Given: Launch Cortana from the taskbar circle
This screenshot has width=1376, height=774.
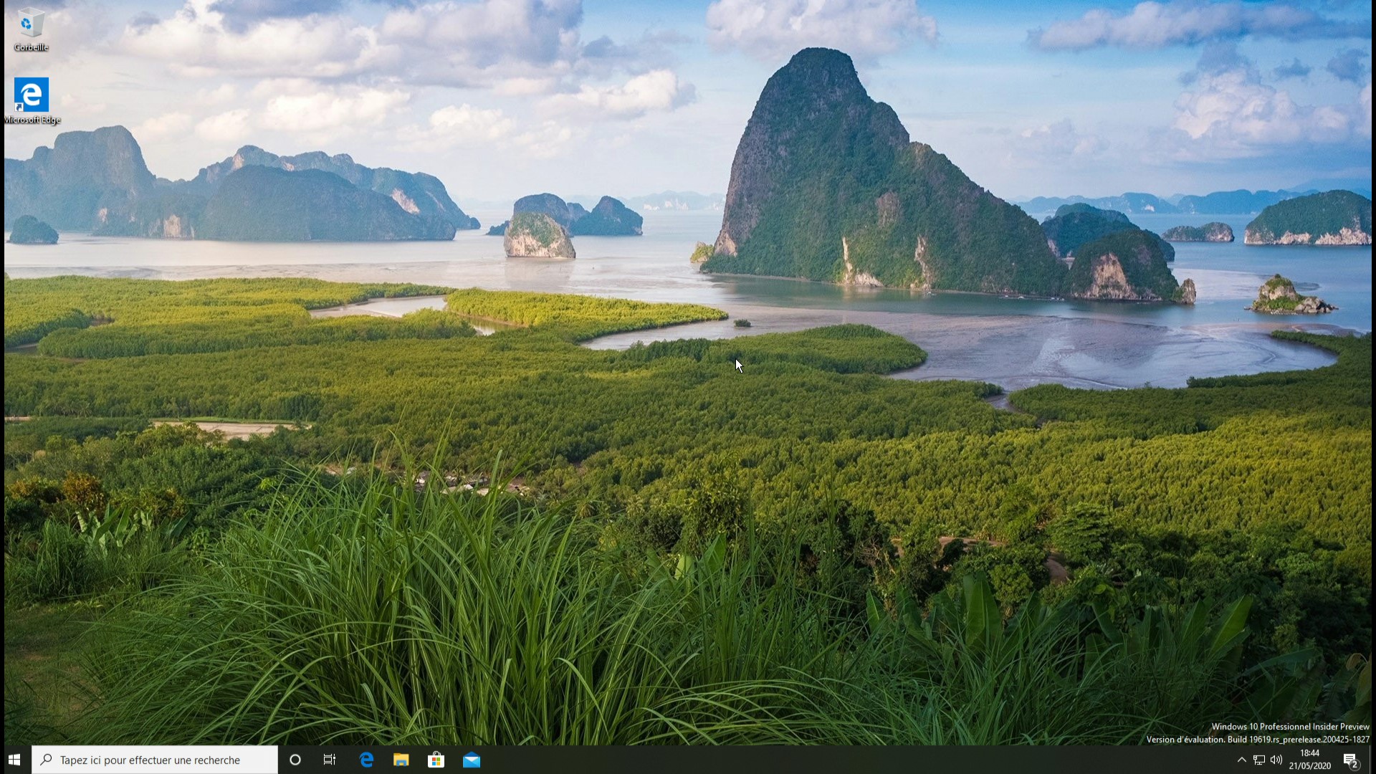Looking at the screenshot, I should [x=295, y=760].
